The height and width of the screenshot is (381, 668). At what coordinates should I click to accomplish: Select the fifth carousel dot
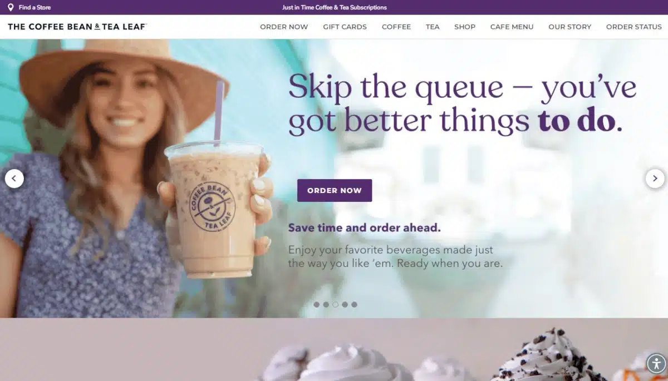354,304
